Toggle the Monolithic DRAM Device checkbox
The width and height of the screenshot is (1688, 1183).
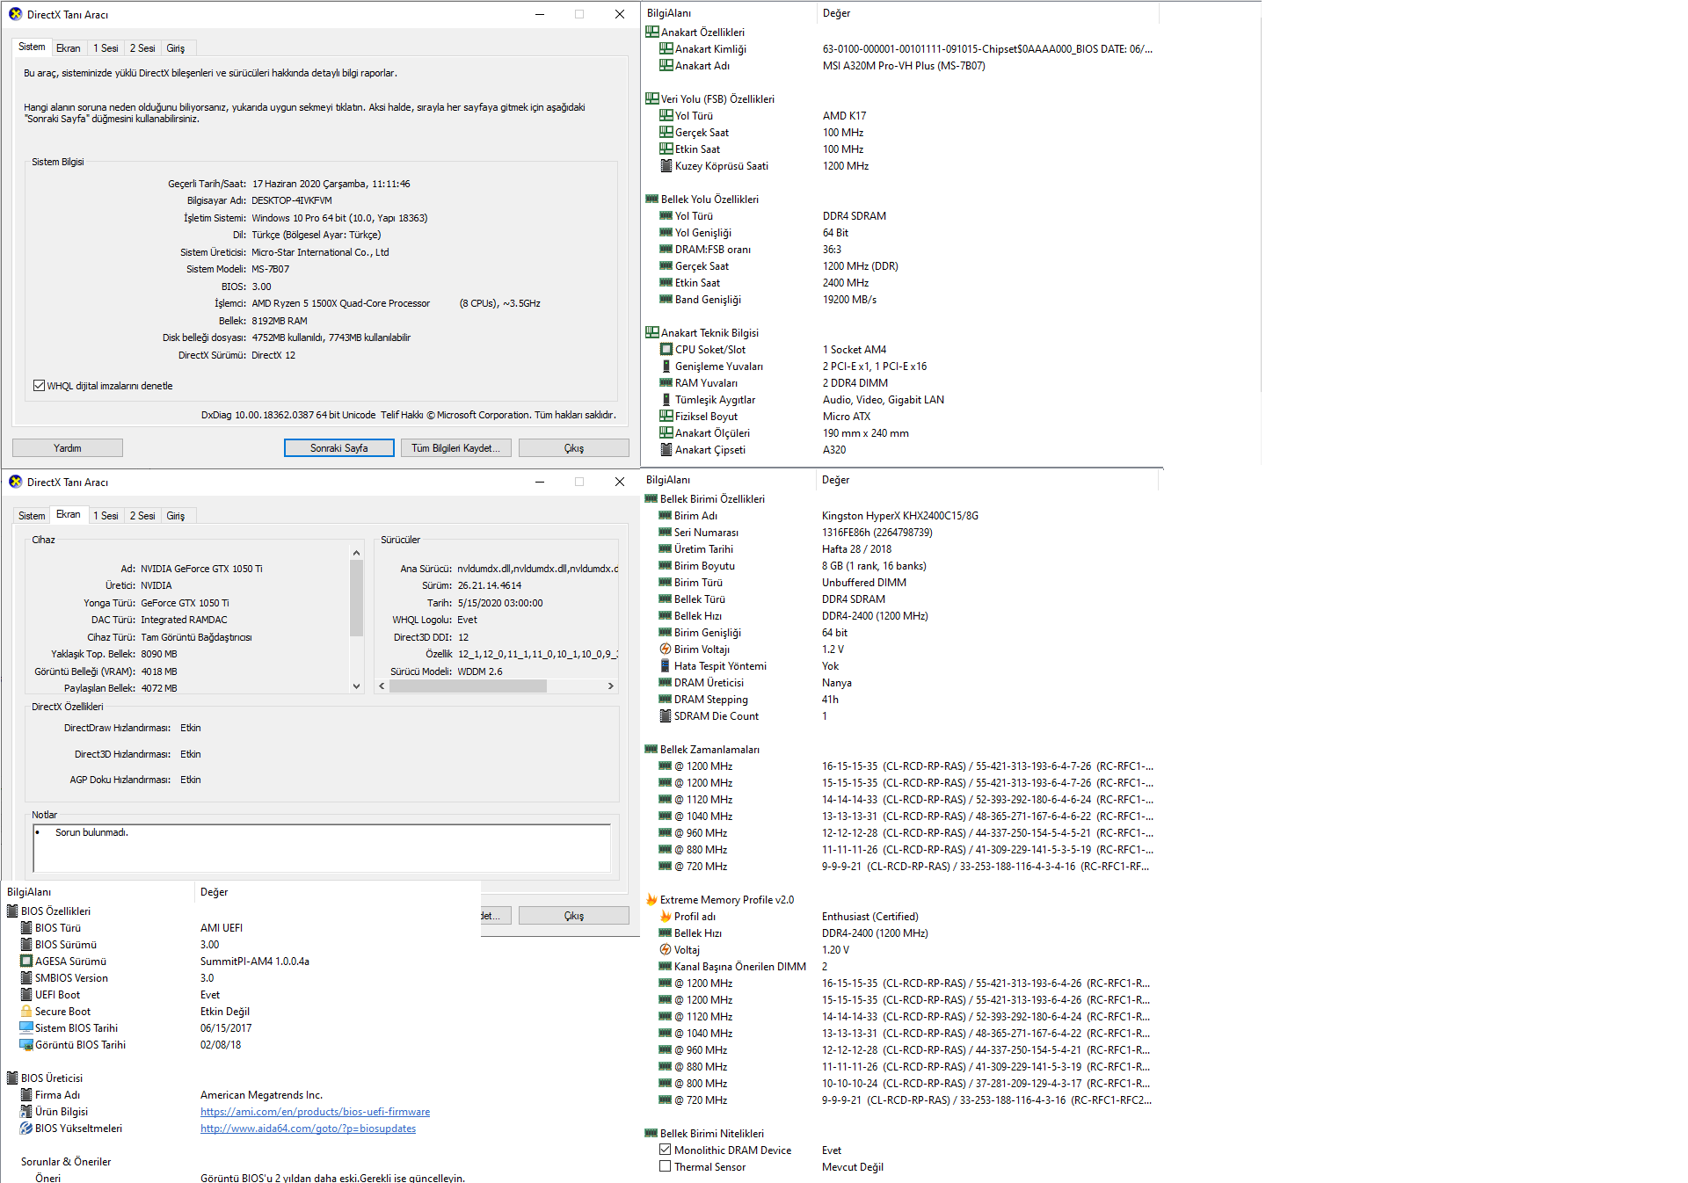click(666, 1150)
